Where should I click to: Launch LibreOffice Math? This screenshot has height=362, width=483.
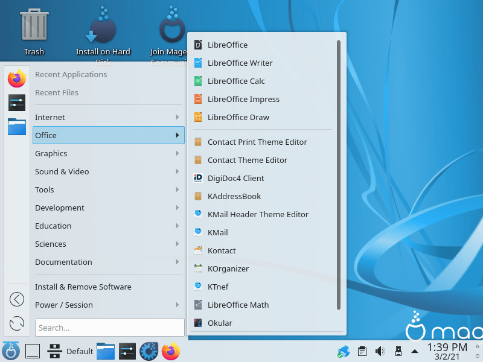coord(263,305)
